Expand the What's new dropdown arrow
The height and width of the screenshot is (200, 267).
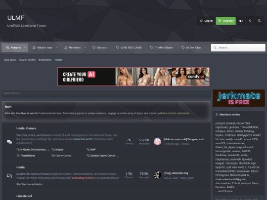point(56,47)
